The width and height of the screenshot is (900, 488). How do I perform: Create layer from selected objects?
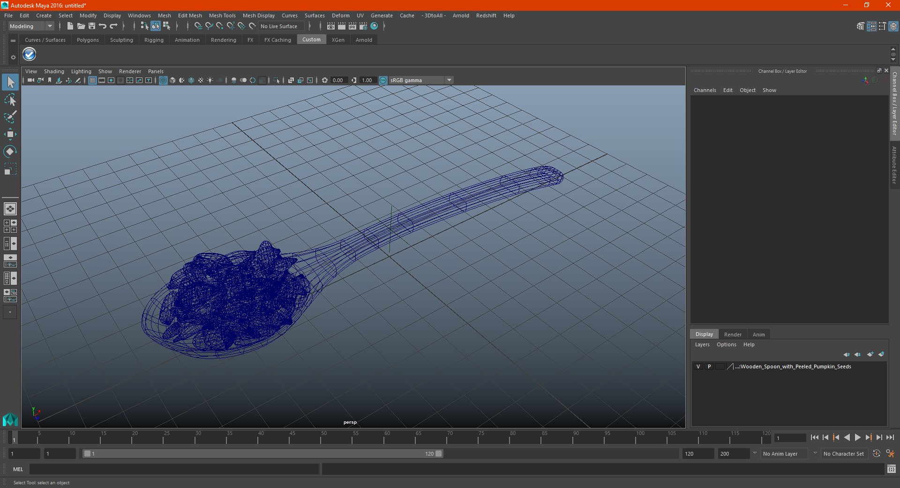pyautogui.click(x=881, y=354)
